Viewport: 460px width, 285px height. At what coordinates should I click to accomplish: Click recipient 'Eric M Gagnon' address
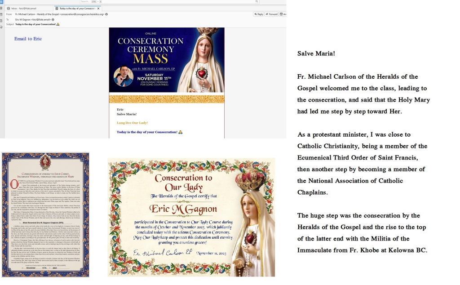pyautogui.click(x=33, y=20)
